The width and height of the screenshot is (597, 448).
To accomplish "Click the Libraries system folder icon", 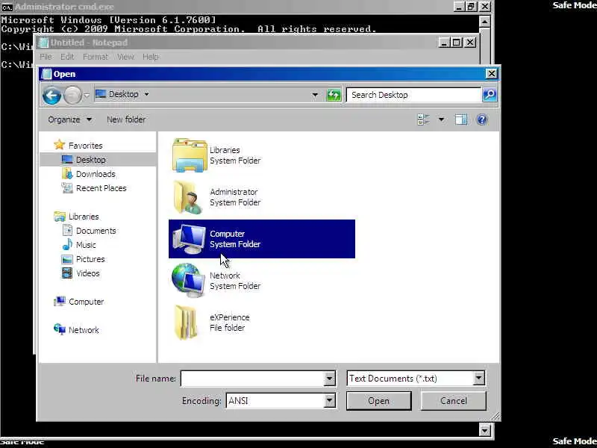I will coord(190,155).
